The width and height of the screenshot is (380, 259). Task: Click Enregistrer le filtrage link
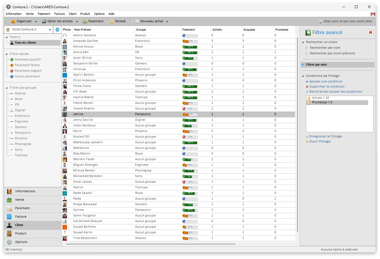tap(325, 136)
